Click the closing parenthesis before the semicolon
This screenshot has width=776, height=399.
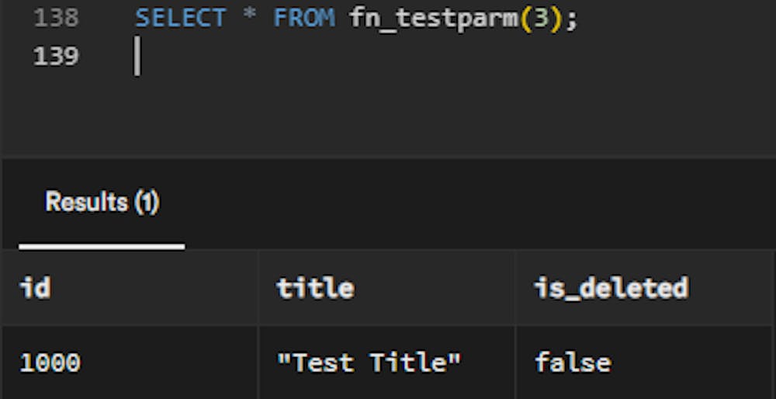(x=556, y=17)
